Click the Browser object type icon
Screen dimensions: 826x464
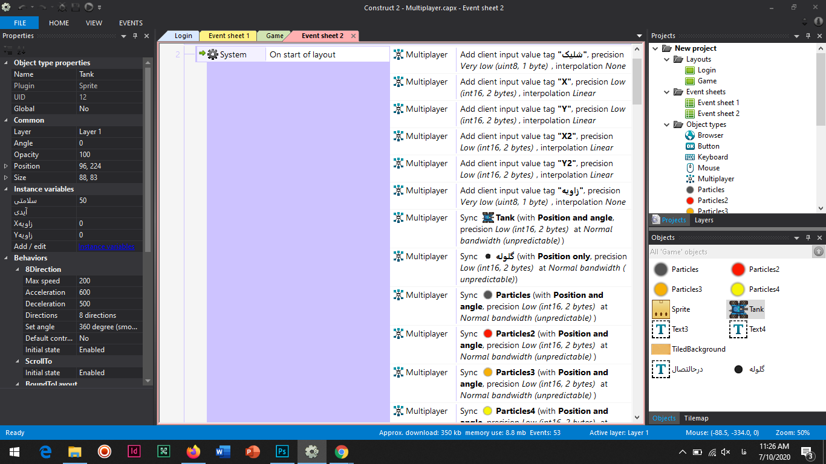click(690, 135)
